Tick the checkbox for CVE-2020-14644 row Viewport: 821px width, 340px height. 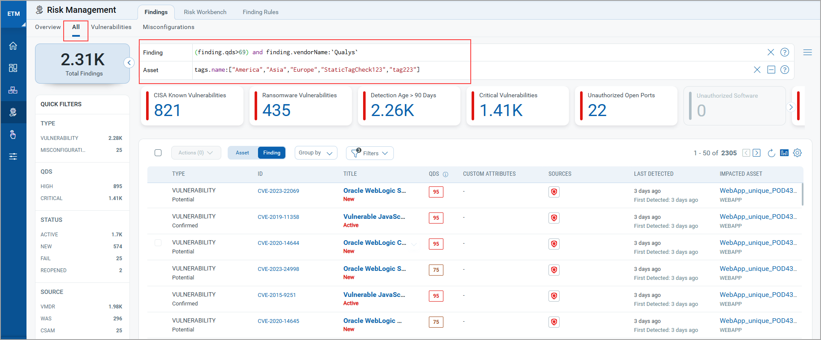158,243
